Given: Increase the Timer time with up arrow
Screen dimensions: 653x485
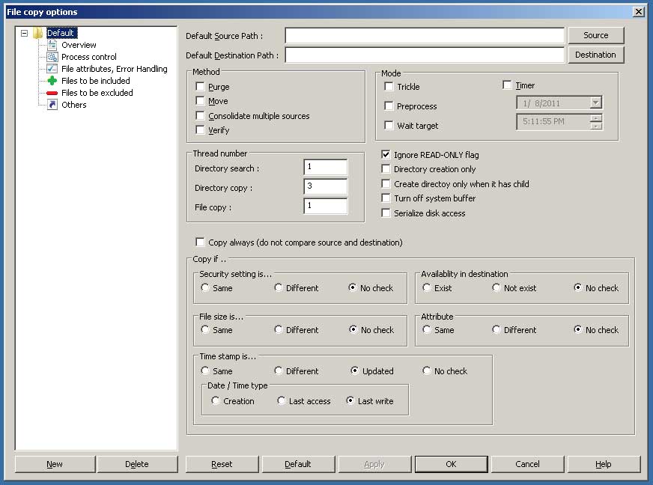Looking at the screenshot, I should pyautogui.click(x=595, y=118).
